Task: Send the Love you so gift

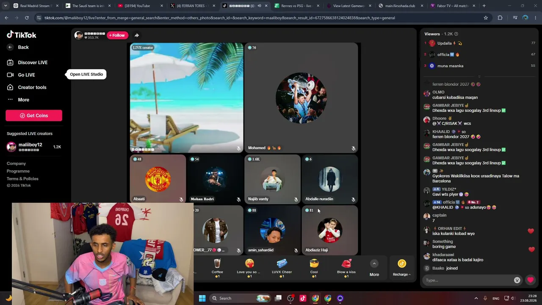Action: click(249, 268)
